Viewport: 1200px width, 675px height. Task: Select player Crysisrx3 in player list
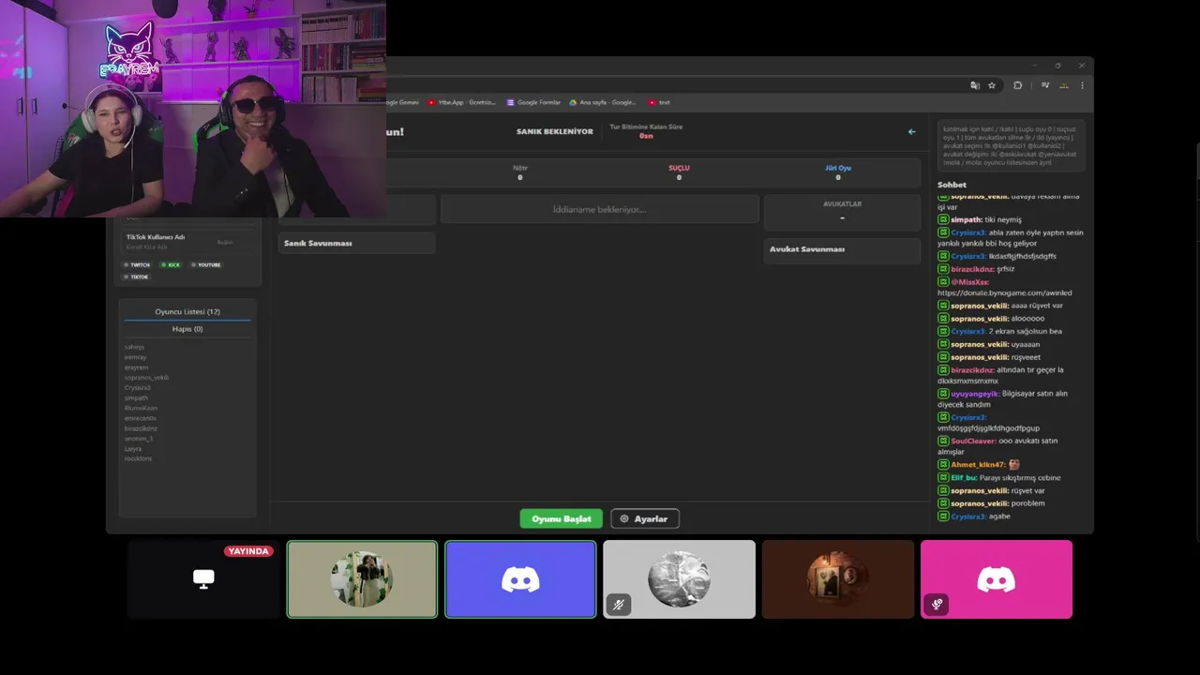point(137,387)
